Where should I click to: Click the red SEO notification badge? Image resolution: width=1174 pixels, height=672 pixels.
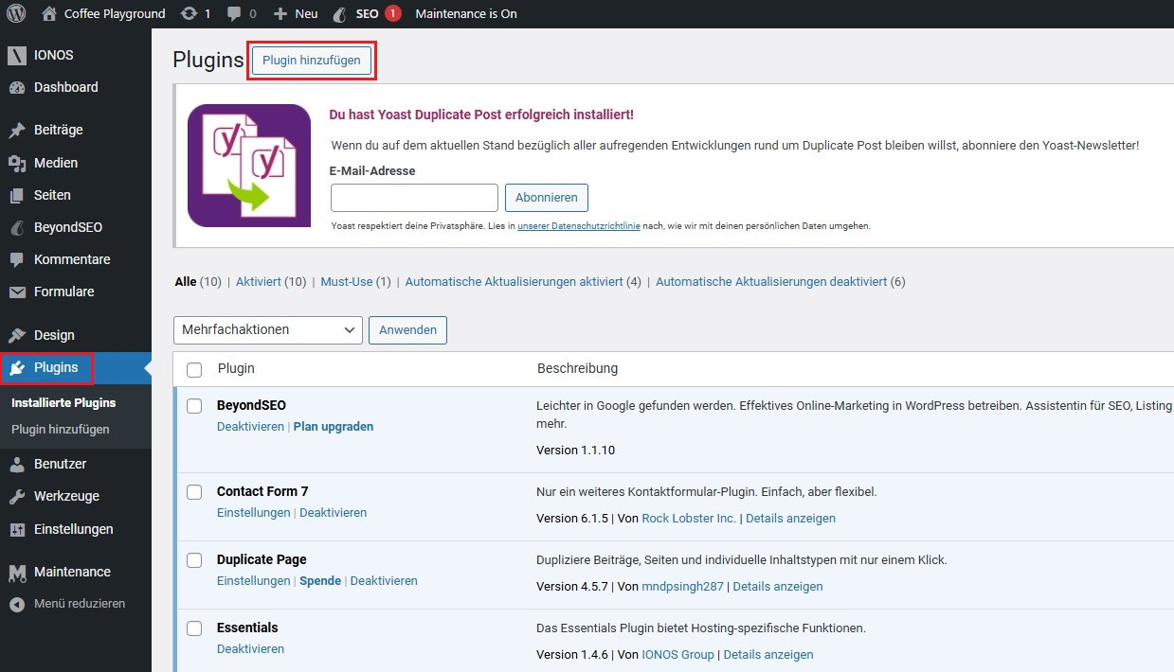(x=393, y=13)
